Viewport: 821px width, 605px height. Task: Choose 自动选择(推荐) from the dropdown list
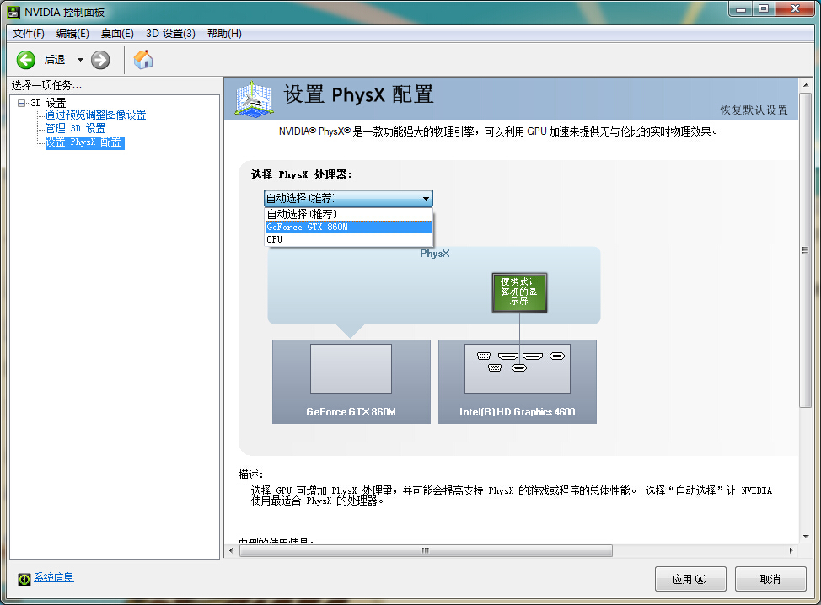[x=349, y=214]
